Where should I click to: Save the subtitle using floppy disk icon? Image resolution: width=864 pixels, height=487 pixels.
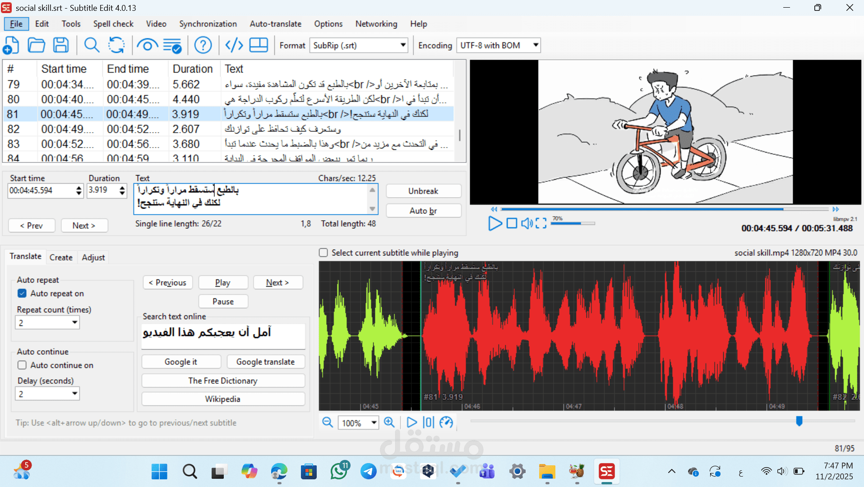click(x=61, y=45)
